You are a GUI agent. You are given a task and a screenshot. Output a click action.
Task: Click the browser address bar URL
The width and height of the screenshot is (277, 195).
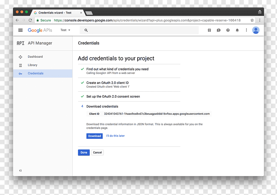tap(147, 20)
